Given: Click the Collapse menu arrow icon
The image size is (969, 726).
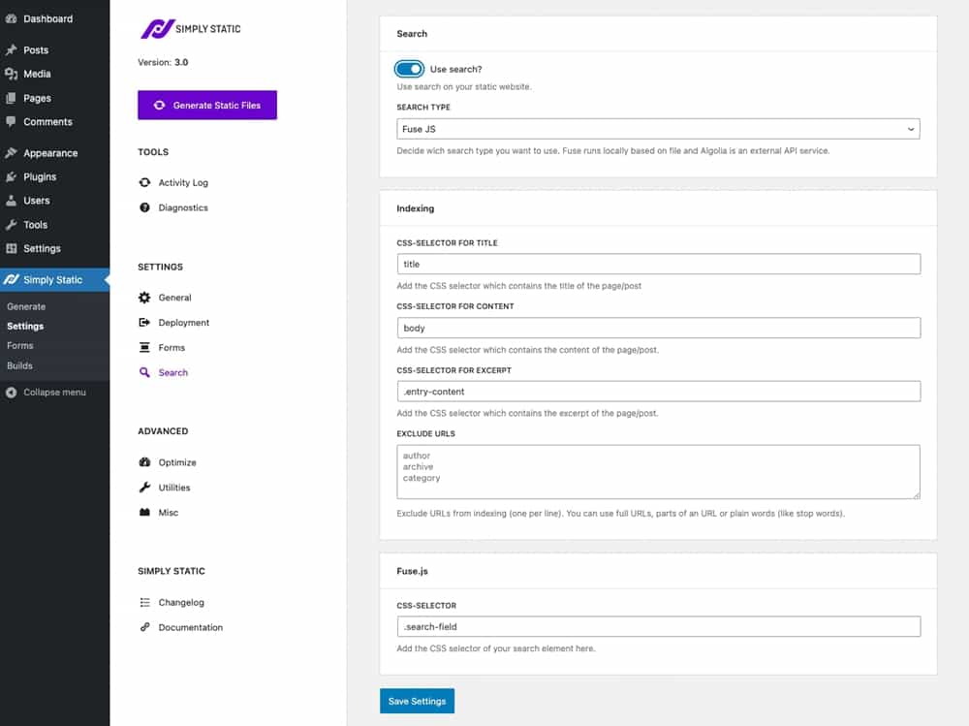Looking at the screenshot, I should click(x=11, y=392).
